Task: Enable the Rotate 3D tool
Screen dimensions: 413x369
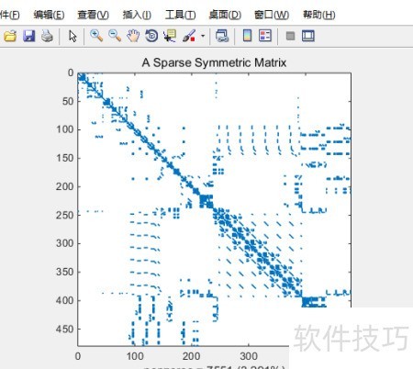Action: [151, 36]
